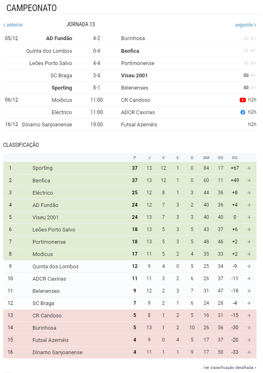Expand SC Braga row plus sign
Screen dimensions: 263x373
[249, 303]
